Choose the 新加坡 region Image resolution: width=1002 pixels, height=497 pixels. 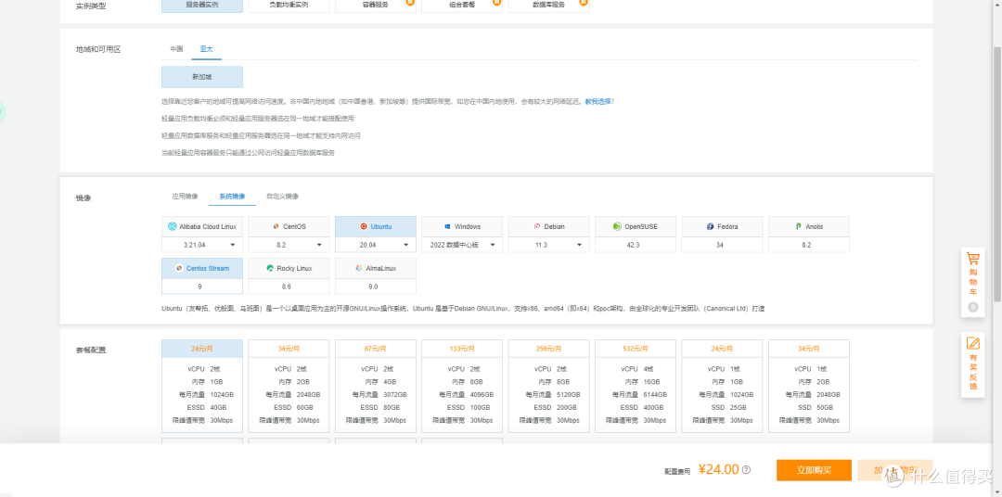[202, 77]
